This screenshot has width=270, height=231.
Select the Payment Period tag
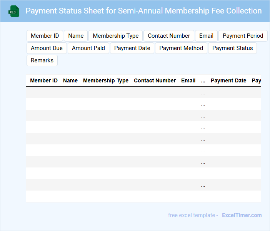click(243, 36)
